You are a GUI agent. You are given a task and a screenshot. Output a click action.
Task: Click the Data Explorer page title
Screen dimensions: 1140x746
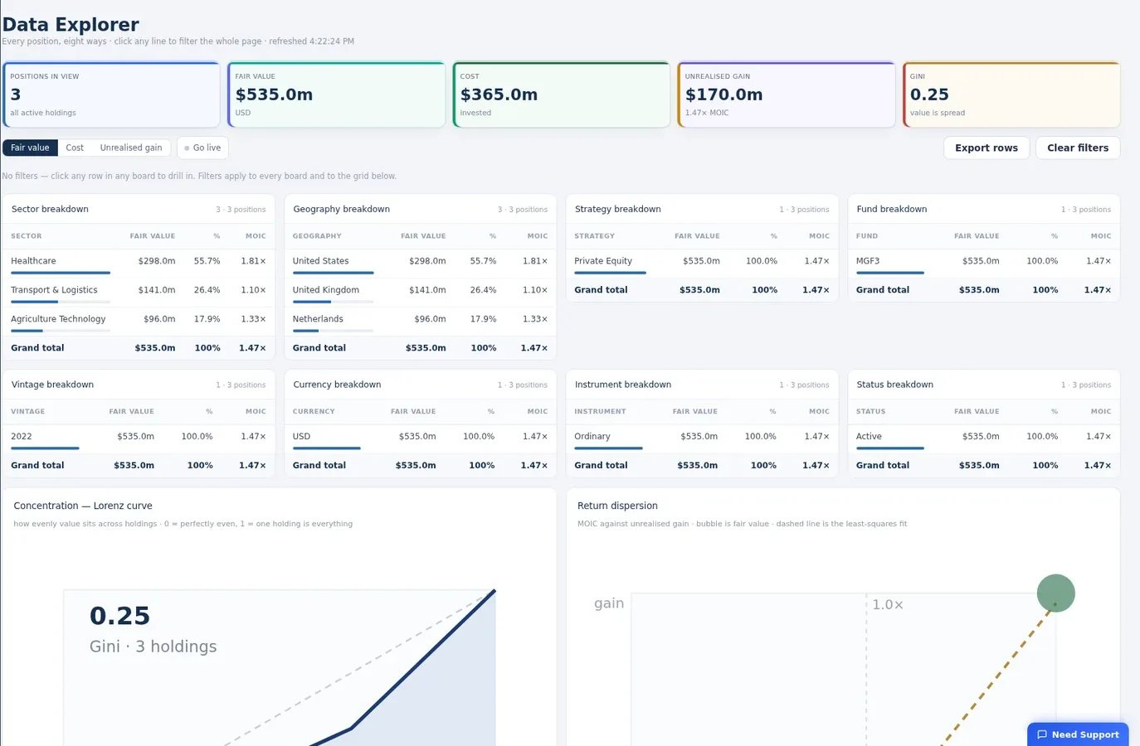point(71,25)
